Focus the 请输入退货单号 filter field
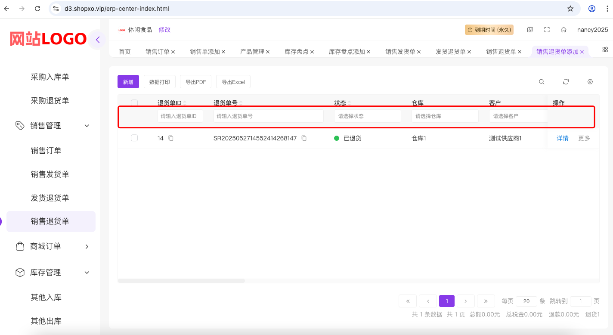613x335 pixels. click(269, 116)
